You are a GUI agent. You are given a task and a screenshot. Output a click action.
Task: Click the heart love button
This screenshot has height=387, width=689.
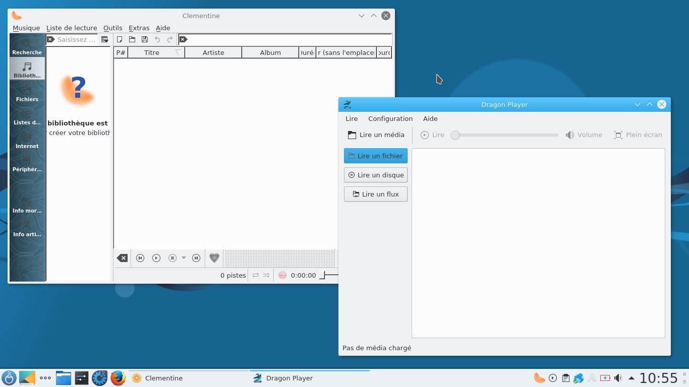(x=214, y=258)
